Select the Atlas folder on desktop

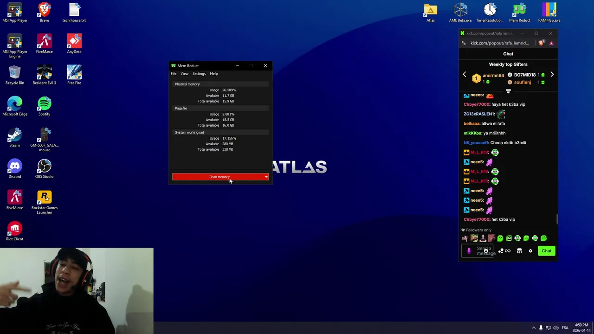pos(431,13)
